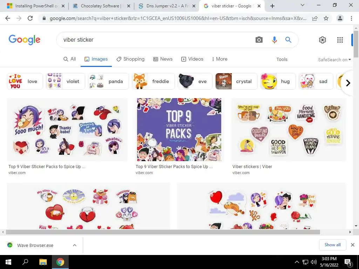Viewport: 359px width, 269px height.
Task: Open the notification center icon
Action: (x=348, y=262)
